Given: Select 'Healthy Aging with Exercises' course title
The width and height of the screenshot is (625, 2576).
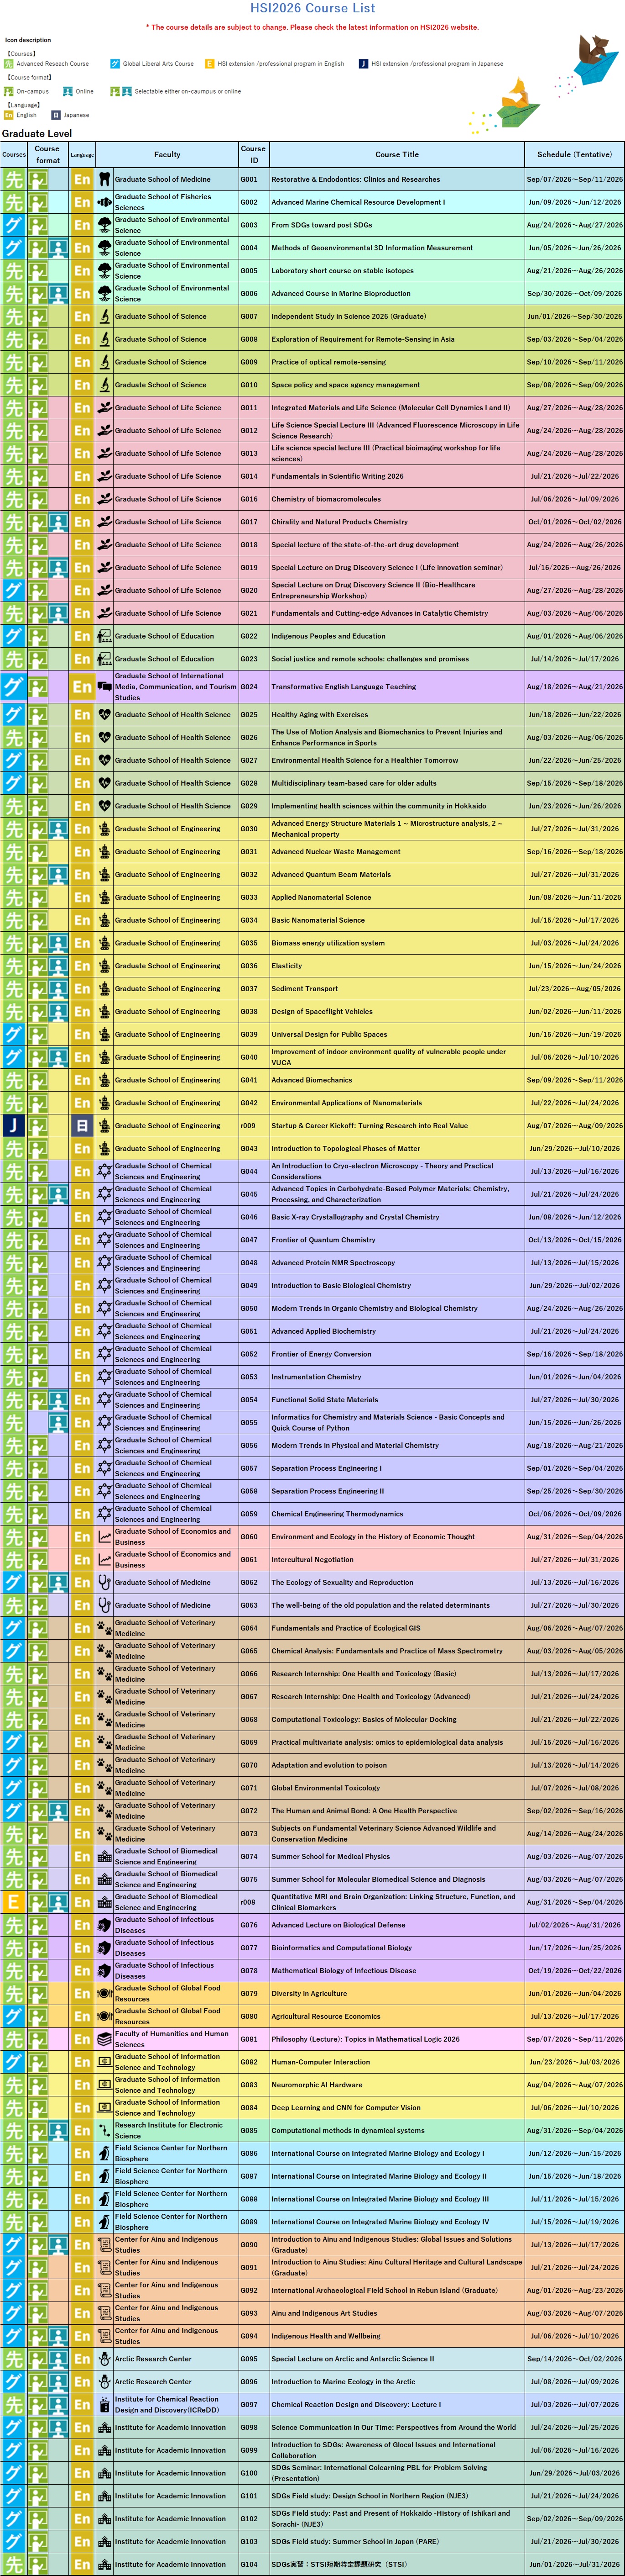Looking at the screenshot, I should click(x=319, y=715).
